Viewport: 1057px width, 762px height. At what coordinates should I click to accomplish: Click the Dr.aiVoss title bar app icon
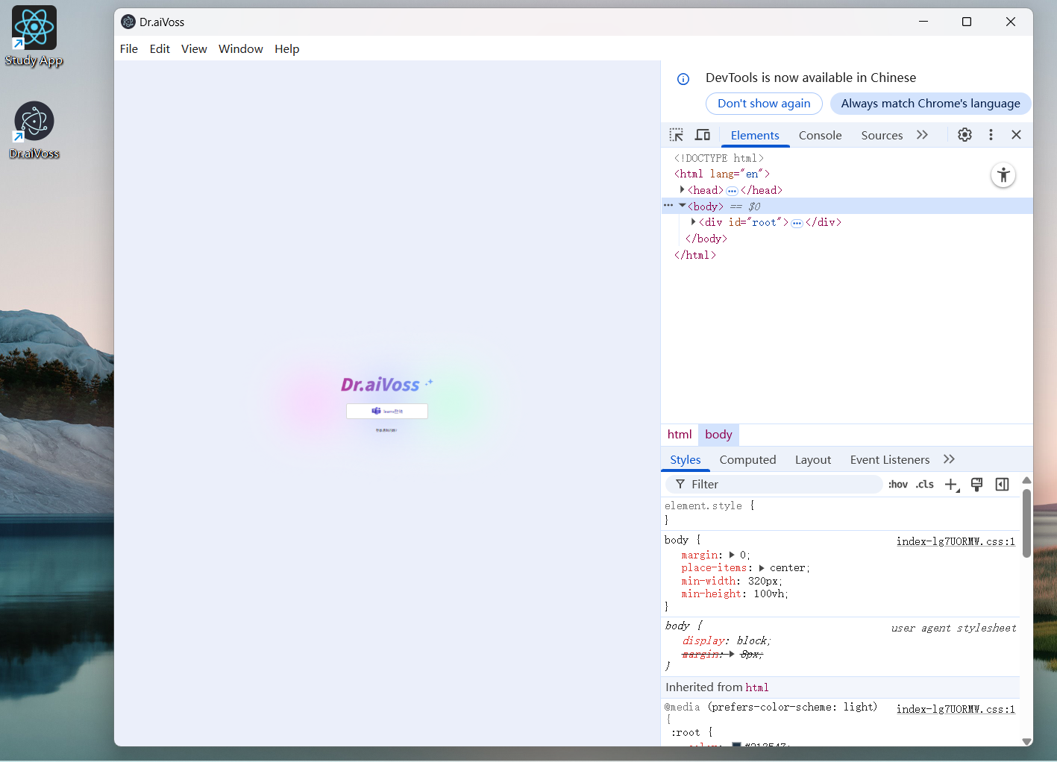point(128,22)
